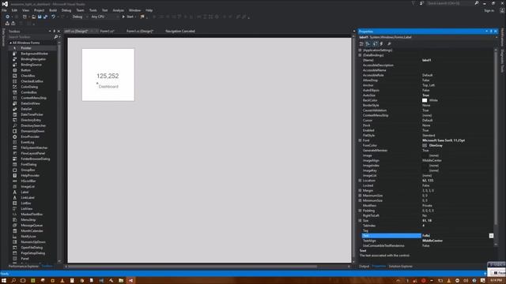Pick the Label control in Toolbox
Viewport: 506px width, 284px height.
[34, 192]
